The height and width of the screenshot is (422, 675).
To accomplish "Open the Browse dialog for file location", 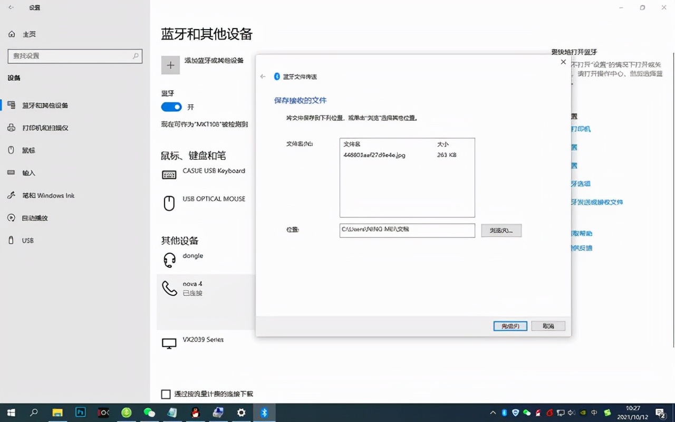I will (501, 230).
